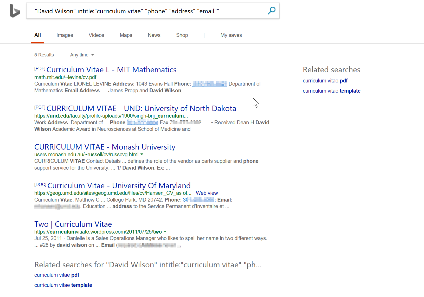Open math.mit.edu/~levine/cv.pdf URL
Screen dimensions: 424x297
tap(65, 77)
